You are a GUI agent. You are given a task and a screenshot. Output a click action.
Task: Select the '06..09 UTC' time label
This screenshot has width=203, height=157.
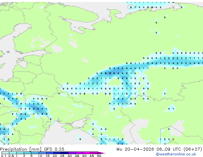tap(169, 149)
